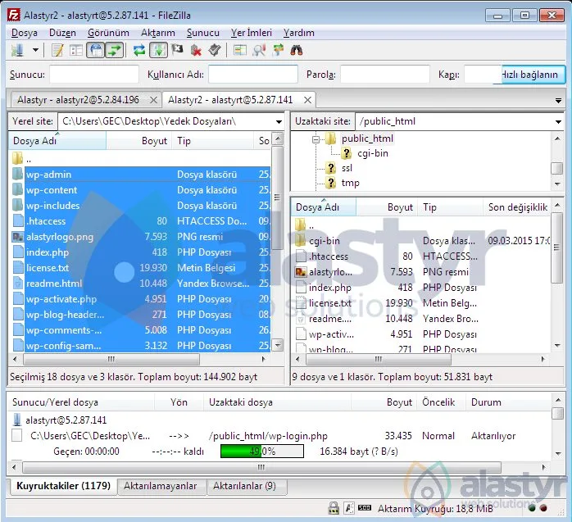Image resolution: width=572 pixels, height=522 pixels.
Task: Click the speed limit status icon
Action: (365, 508)
